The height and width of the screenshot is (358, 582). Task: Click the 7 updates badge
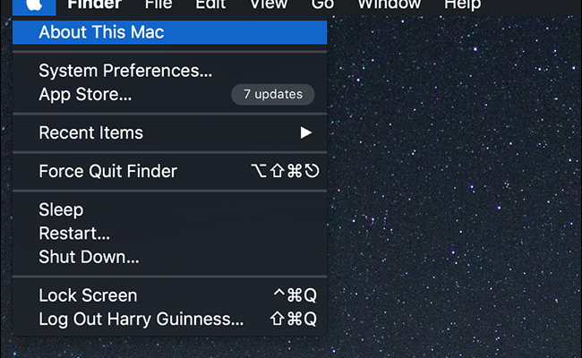tap(272, 94)
